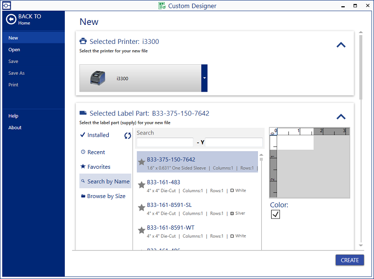Click the Back to Home arrow icon

(x=11, y=20)
